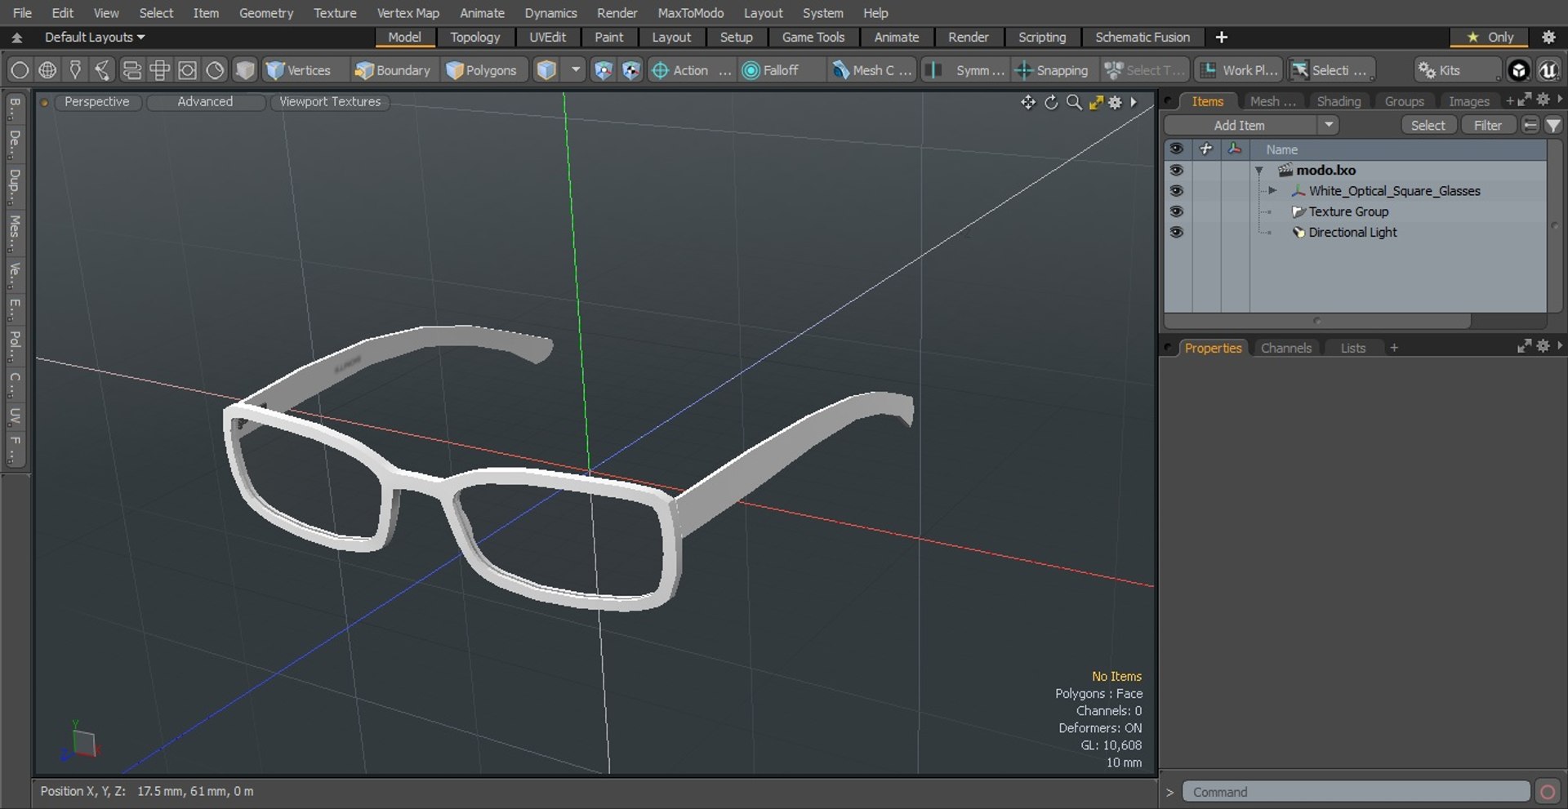Expand the White_Optical_Square_Glasses tree item
1568x809 pixels.
tap(1272, 190)
